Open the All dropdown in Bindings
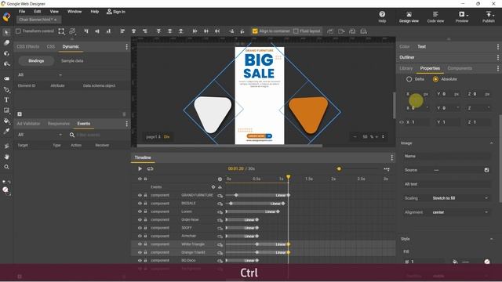Screen dimensions: 502x282 coord(40,75)
